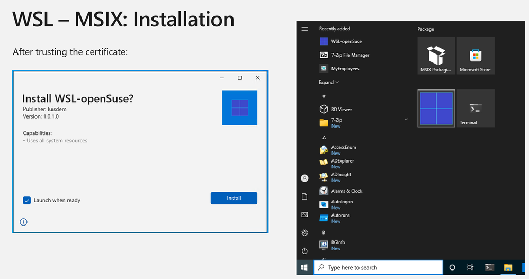Viewport: 529px width, 279px height.
Task: Open Terminal from taskbar
Action: (x=489, y=267)
